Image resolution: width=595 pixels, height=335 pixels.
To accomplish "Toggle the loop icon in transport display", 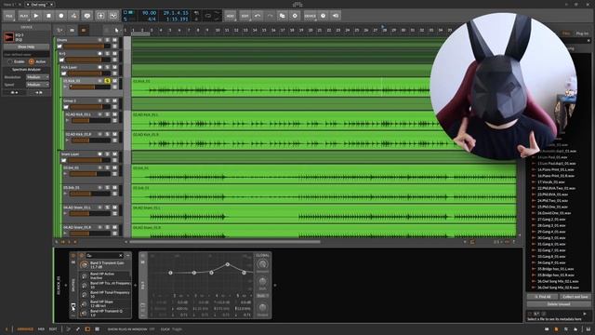I will pos(208,16).
